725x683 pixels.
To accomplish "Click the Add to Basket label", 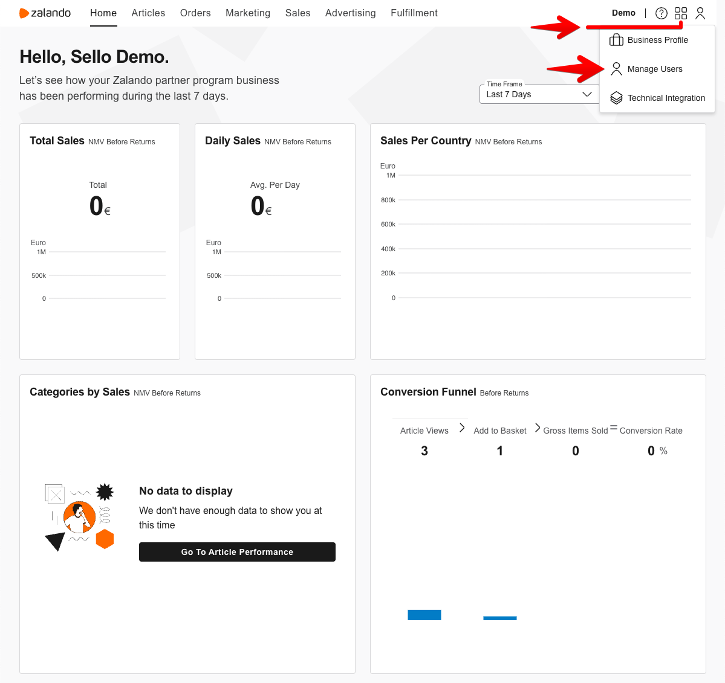I will click(500, 431).
